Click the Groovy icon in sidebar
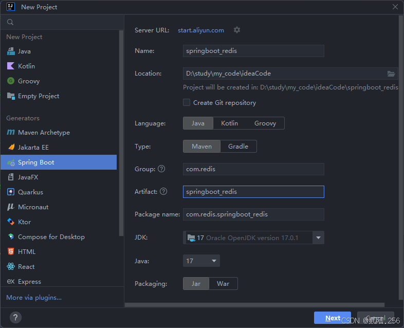 click(x=11, y=81)
